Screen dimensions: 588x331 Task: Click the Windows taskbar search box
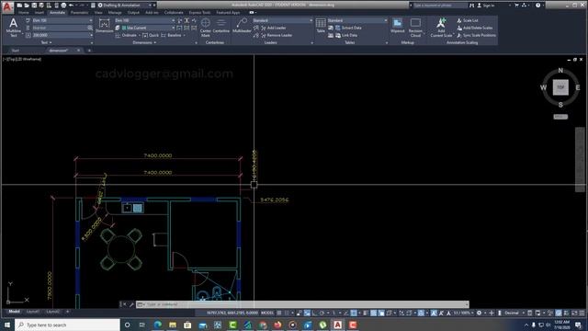[x=67, y=325]
